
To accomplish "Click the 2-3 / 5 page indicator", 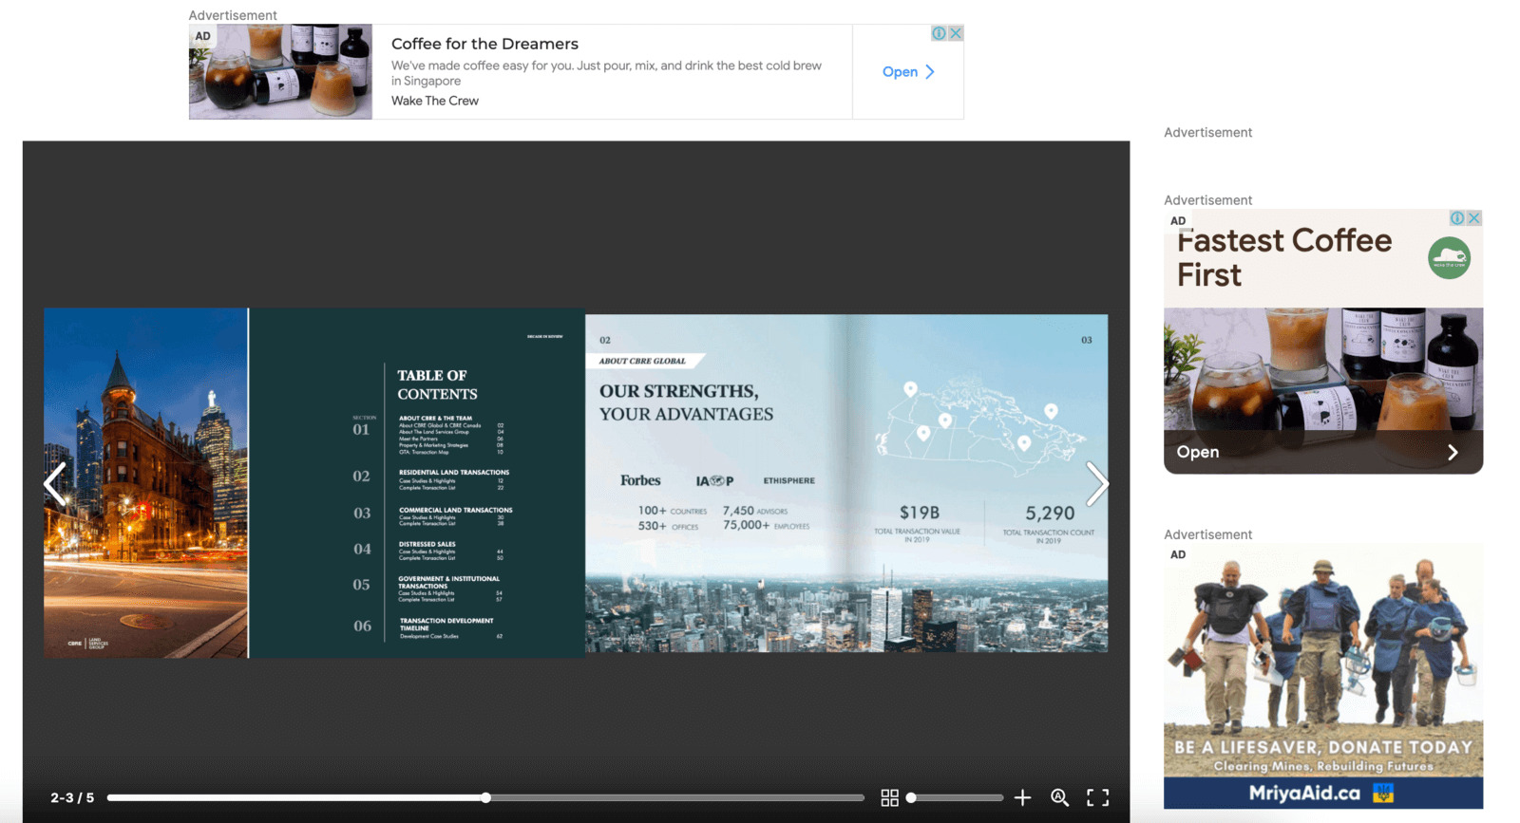I will tap(72, 797).
